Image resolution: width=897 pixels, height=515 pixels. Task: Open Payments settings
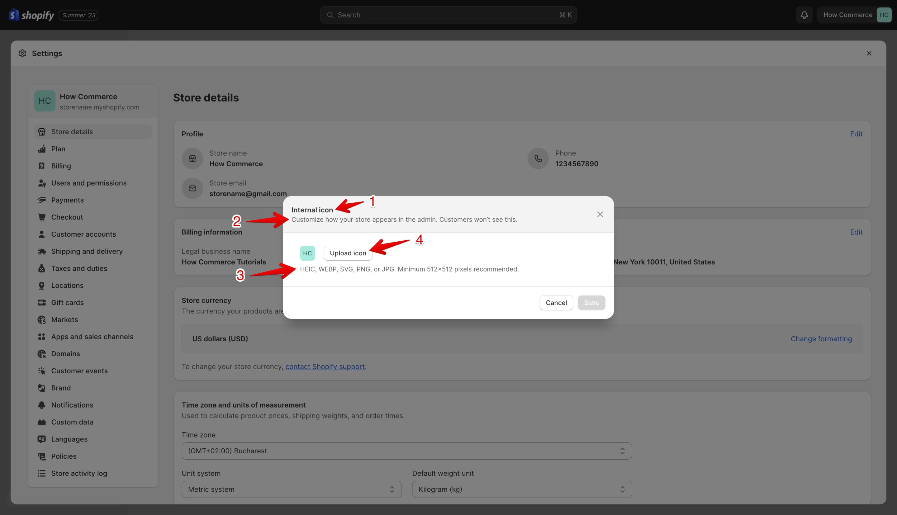point(93,200)
